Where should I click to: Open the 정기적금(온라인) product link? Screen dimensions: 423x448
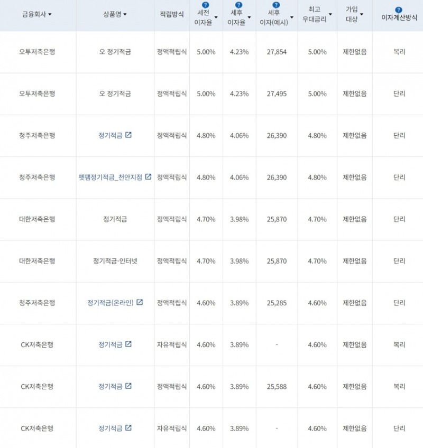(111, 303)
